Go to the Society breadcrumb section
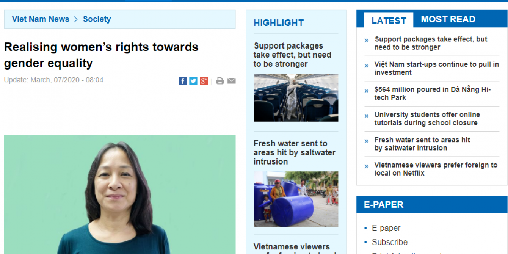Image resolution: width=508 pixels, height=254 pixels. pos(97,19)
